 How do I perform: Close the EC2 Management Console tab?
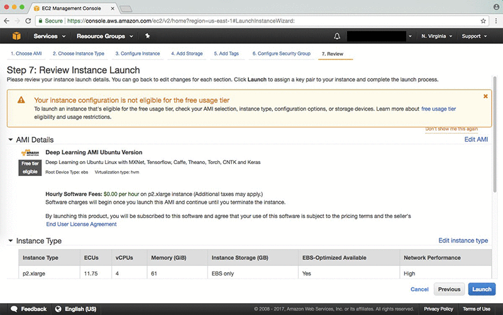click(113, 8)
